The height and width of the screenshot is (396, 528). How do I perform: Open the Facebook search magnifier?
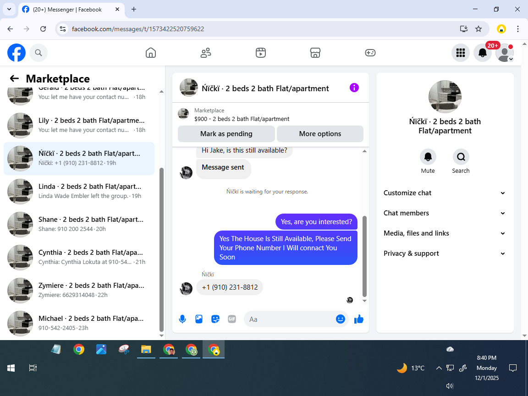[x=38, y=53]
